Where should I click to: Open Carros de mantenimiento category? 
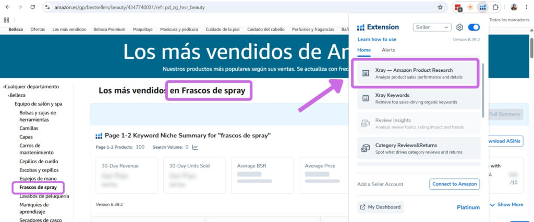[x=37, y=149]
